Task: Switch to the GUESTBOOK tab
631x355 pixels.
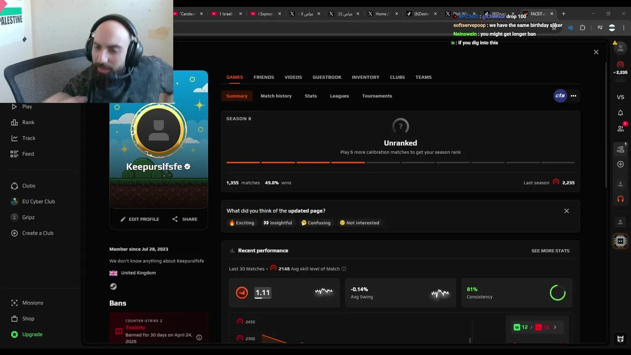Action: (327, 77)
